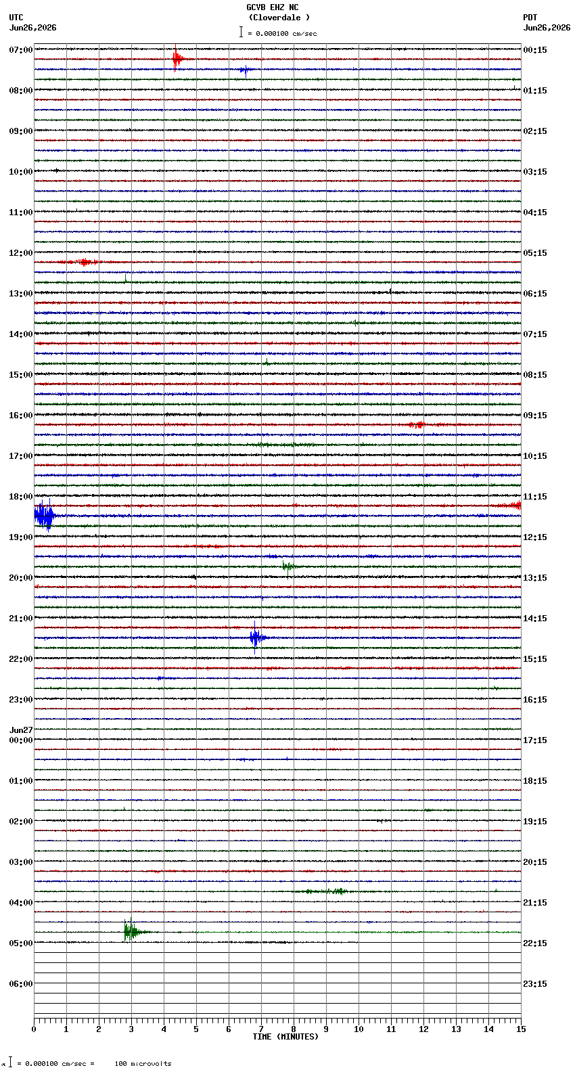575x1072 pixels.
Task: Select the '22:00' UTC time label
Action: (21, 659)
